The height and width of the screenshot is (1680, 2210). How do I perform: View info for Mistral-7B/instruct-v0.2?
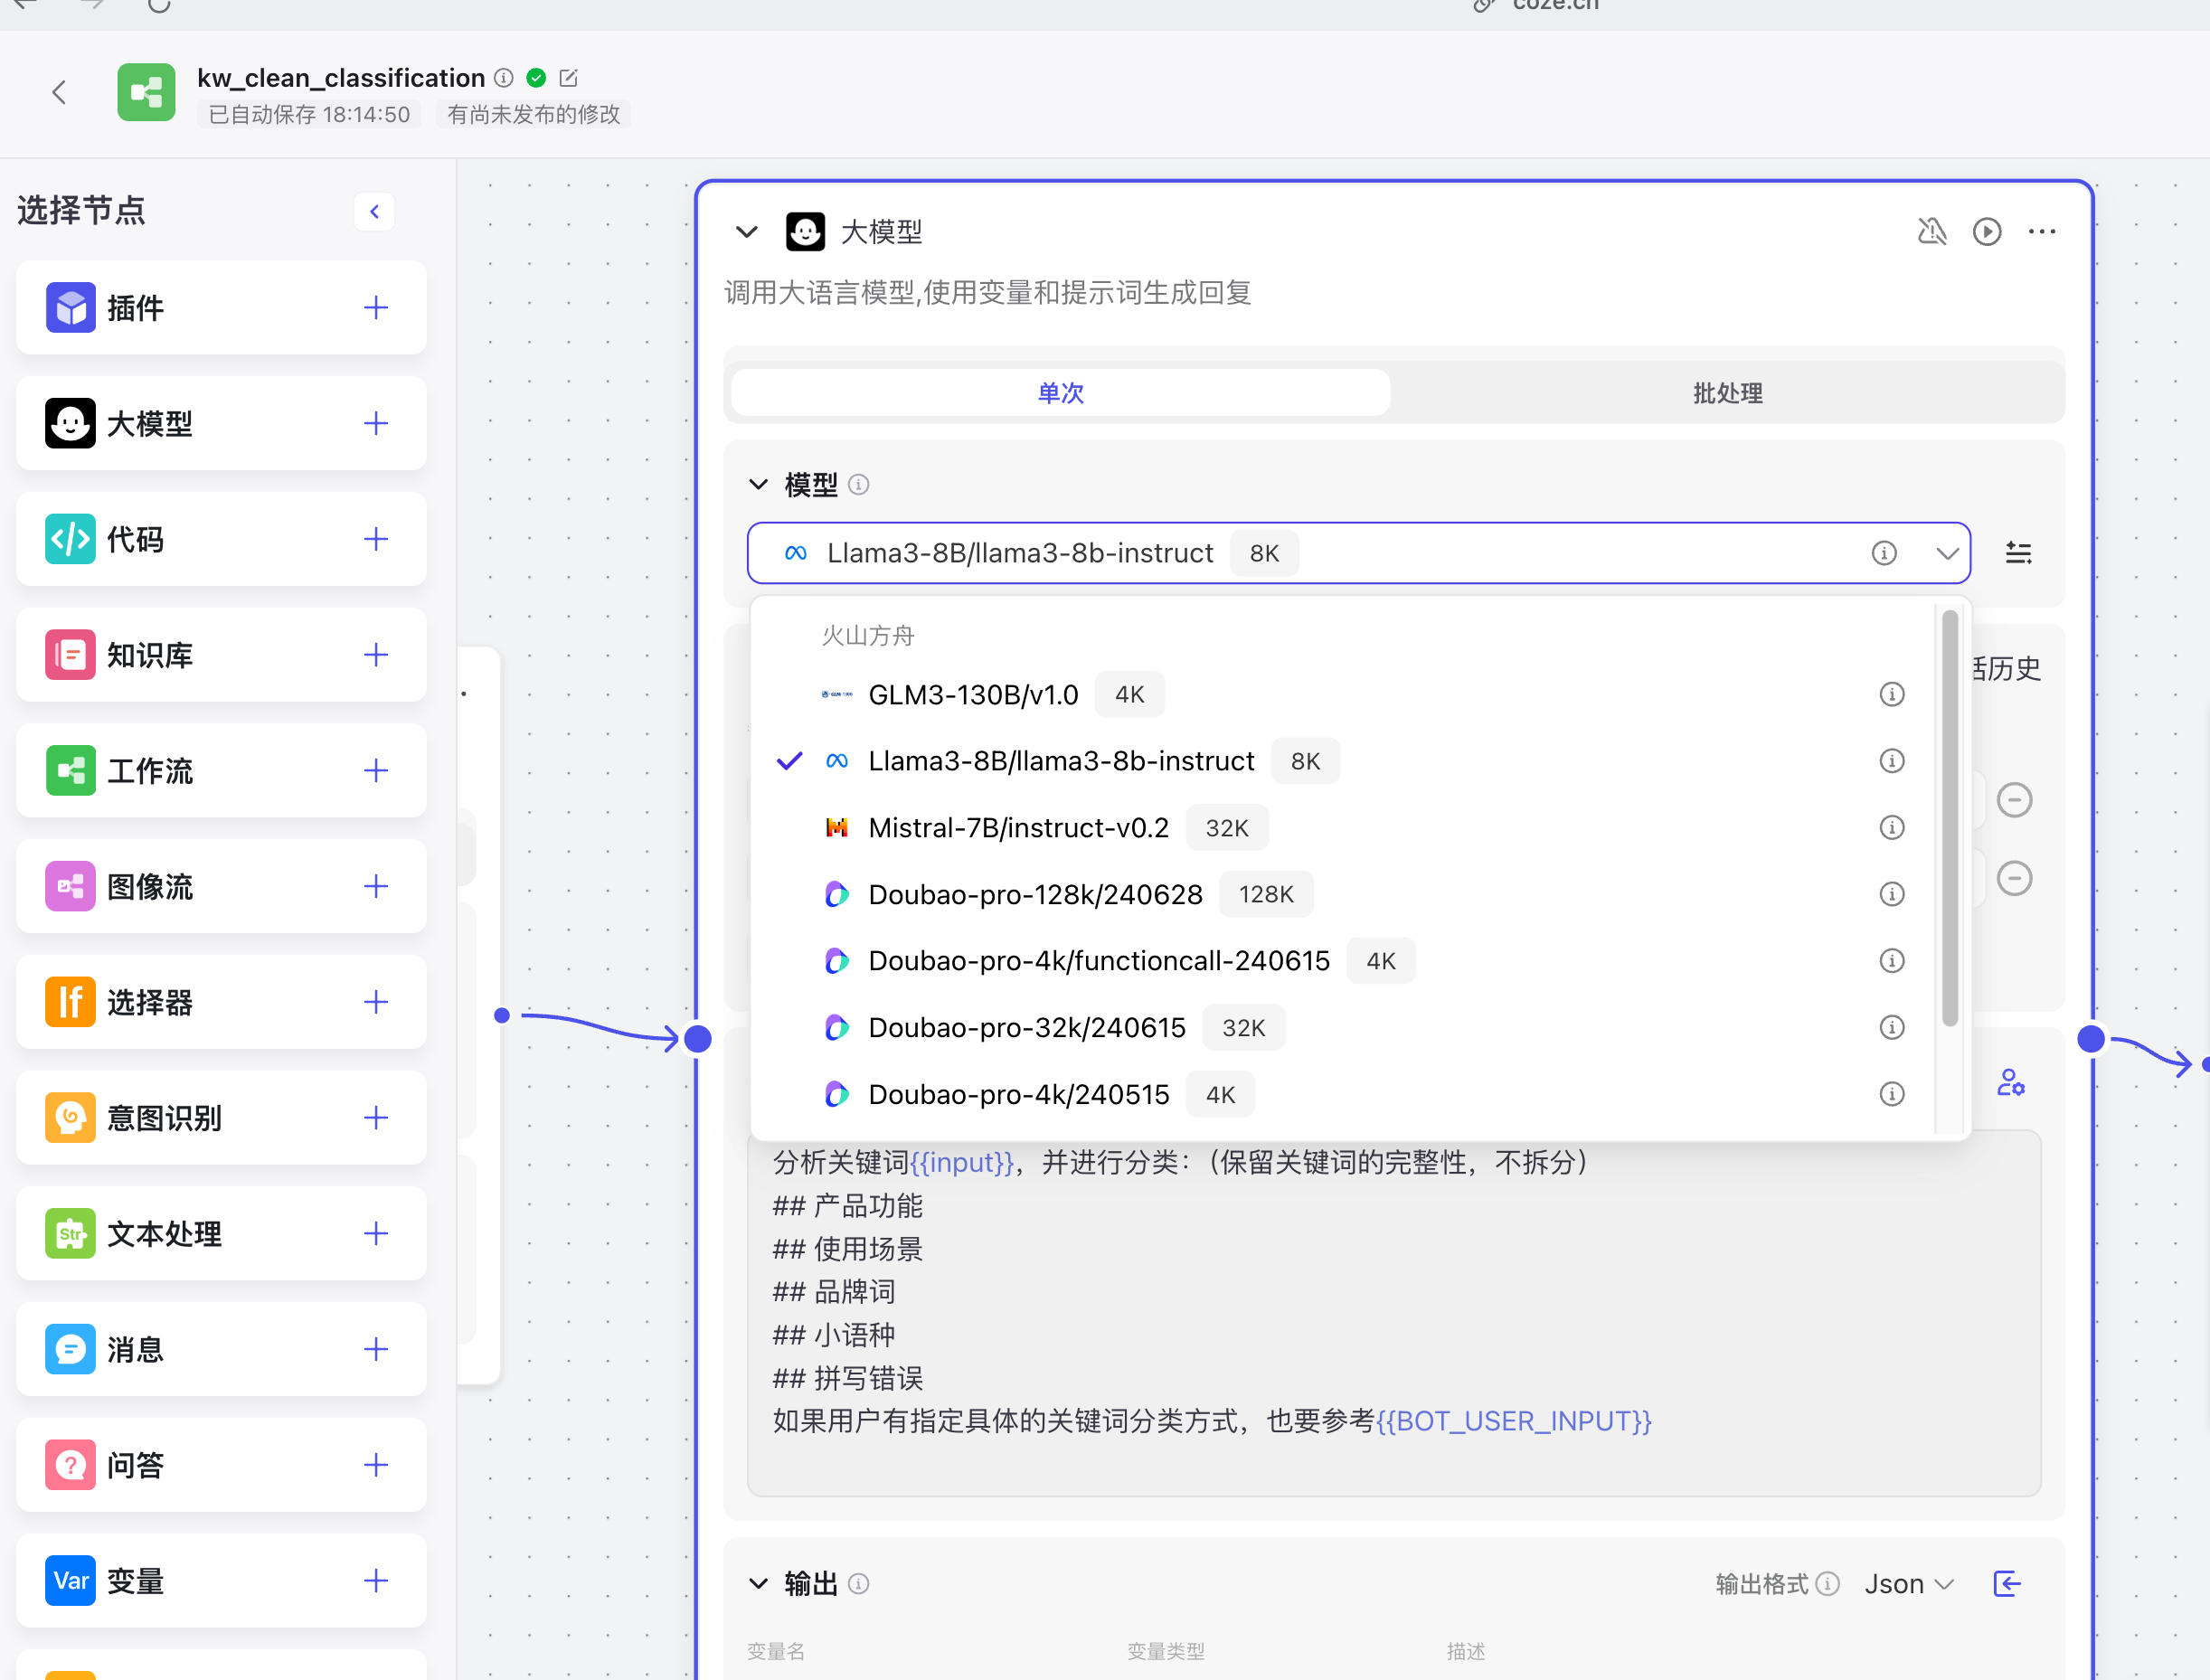[x=1892, y=828]
